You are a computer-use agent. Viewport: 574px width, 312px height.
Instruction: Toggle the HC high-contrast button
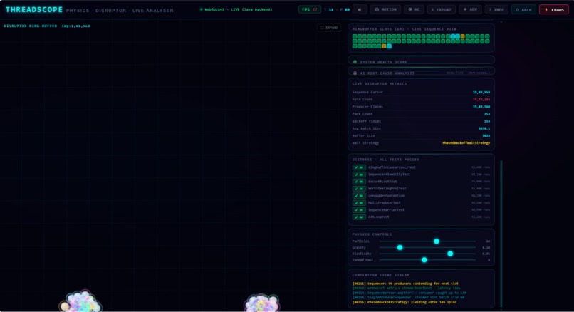point(414,9)
